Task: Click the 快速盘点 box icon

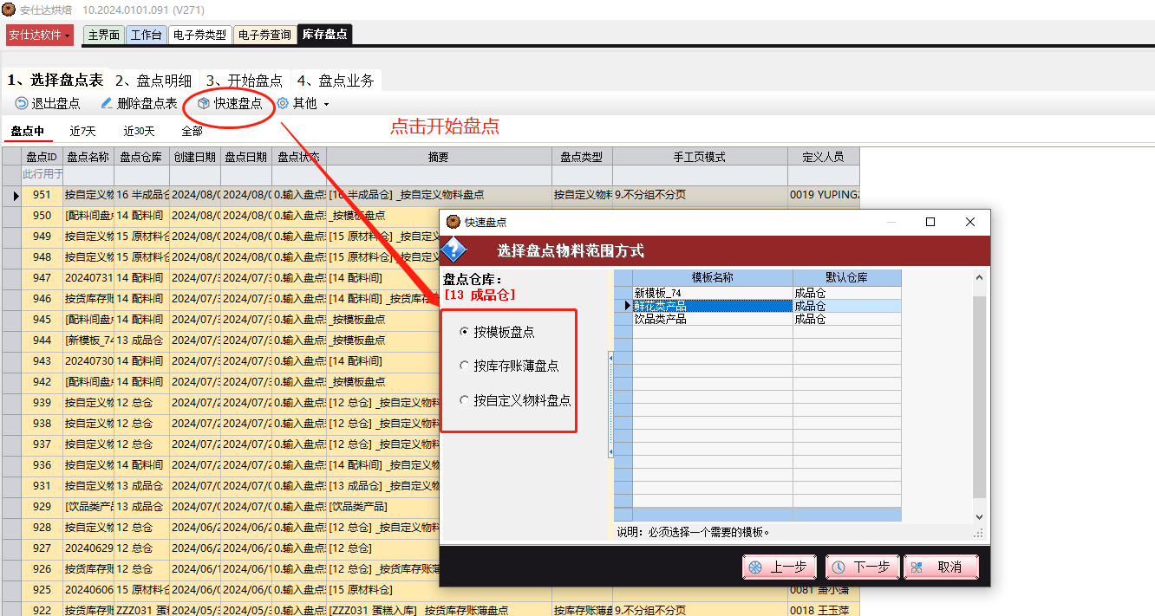Action: (204, 104)
